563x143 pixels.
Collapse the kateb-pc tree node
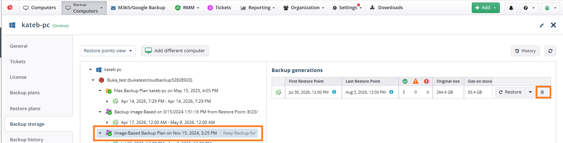[91, 70]
